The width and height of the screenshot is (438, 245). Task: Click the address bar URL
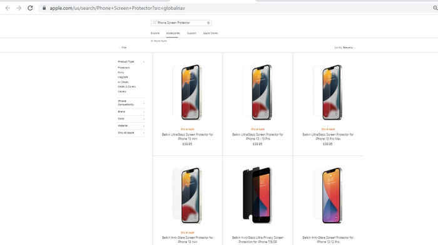(x=118, y=8)
